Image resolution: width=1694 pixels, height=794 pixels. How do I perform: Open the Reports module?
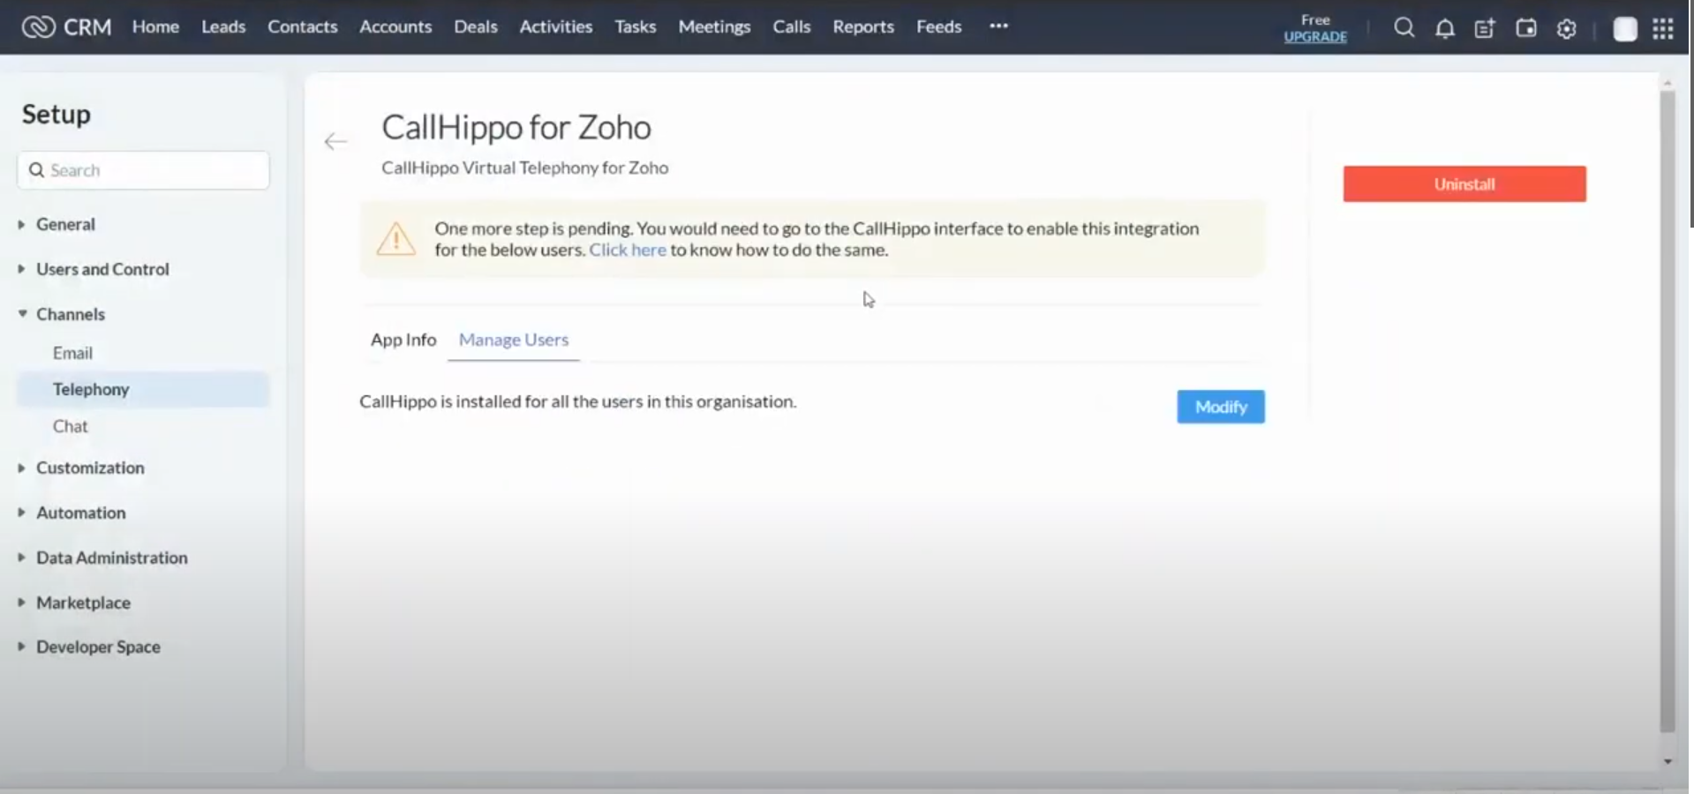pos(863,27)
